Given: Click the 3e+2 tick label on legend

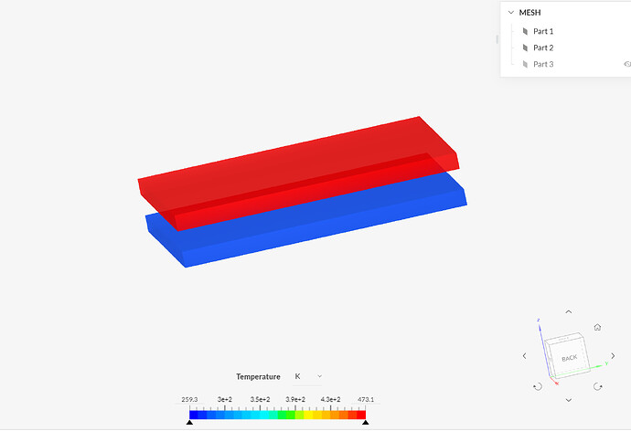Looking at the screenshot, I should [x=225, y=399].
